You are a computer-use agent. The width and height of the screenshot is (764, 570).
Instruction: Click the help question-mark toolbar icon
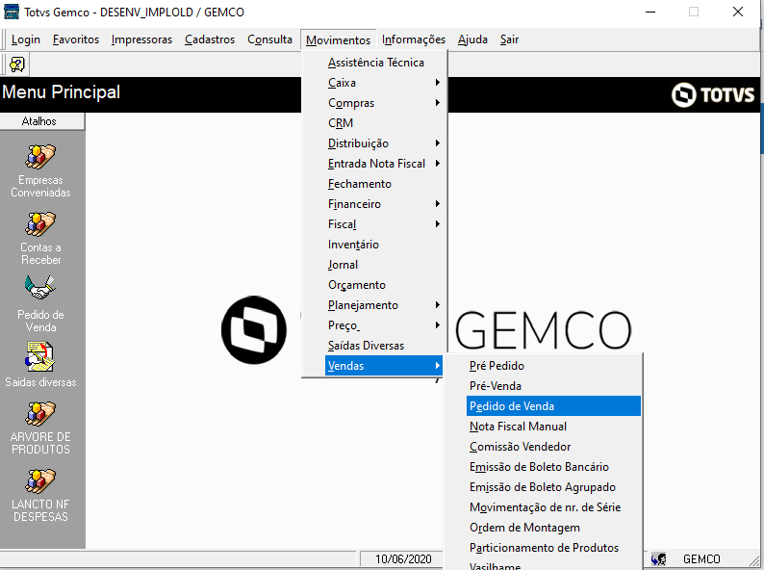pyautogui.click(x=17, y=65)
